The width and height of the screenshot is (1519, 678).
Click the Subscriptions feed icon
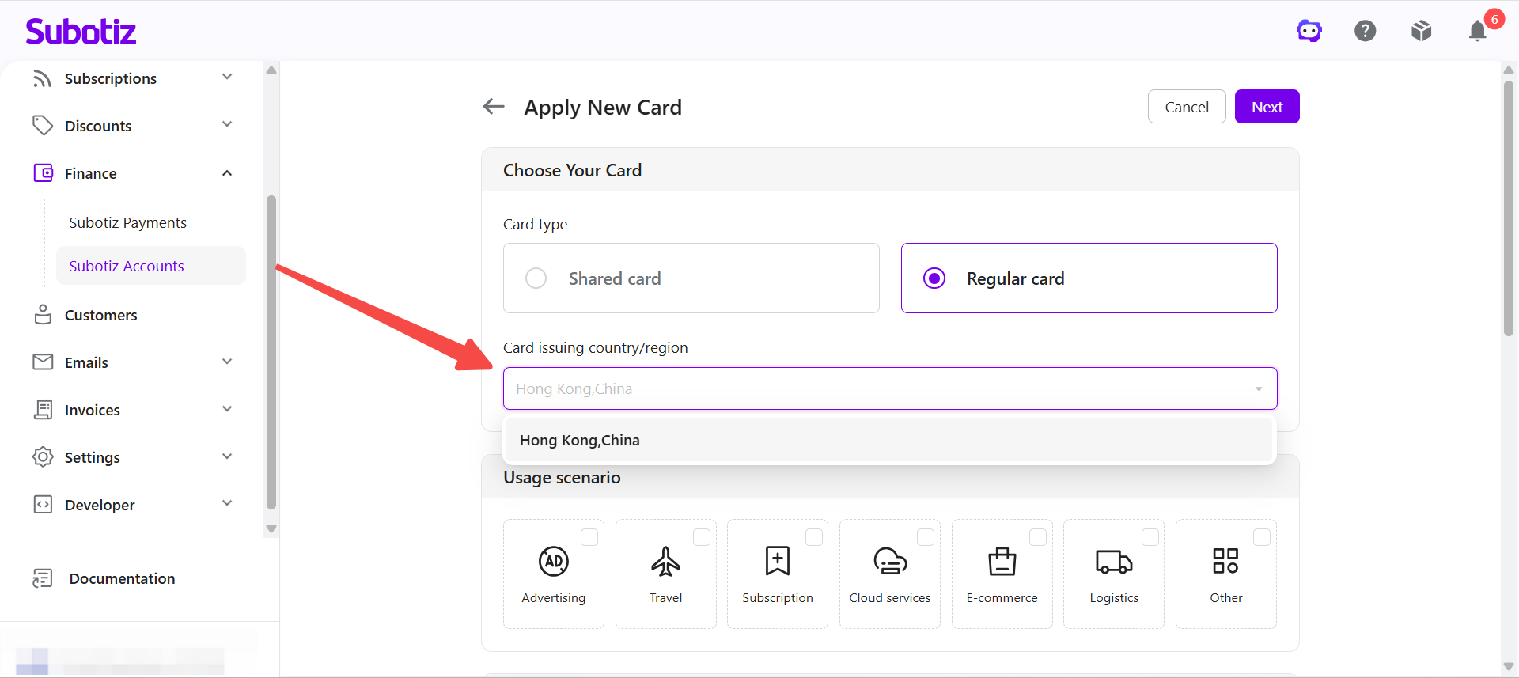tap(43, 78)
